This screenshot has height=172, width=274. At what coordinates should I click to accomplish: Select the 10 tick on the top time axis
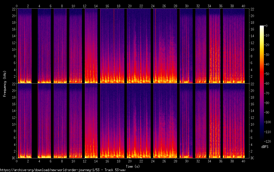point(73,6)
